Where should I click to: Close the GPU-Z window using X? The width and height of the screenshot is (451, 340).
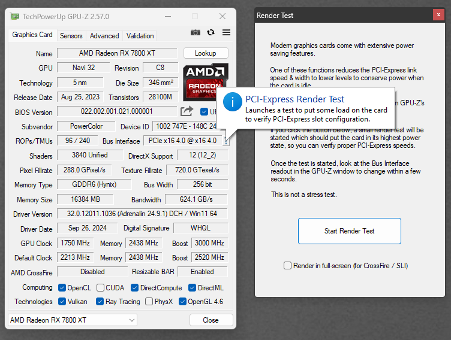click(x=223, y=16)
